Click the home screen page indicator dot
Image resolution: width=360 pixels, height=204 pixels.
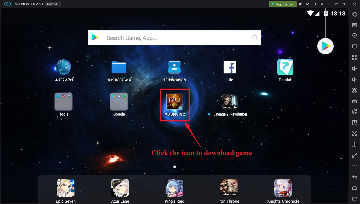[175, 167]
